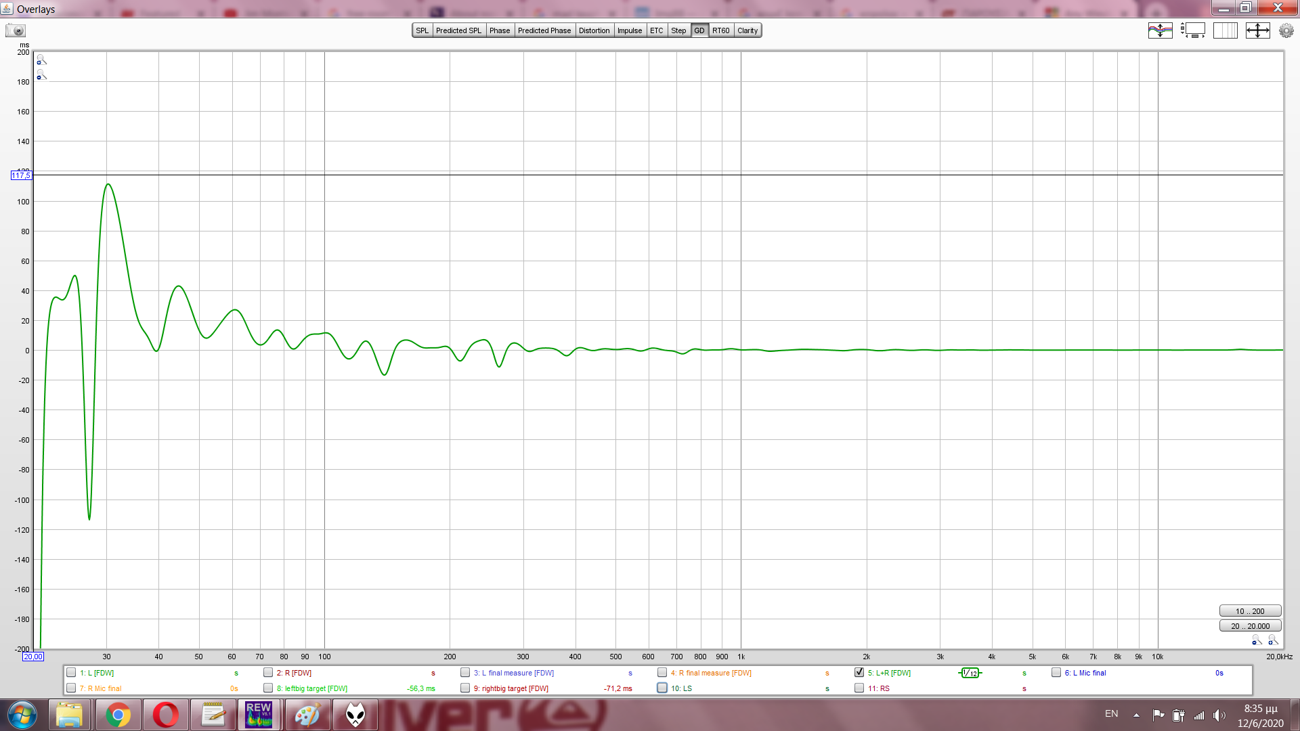The height and width of the screenshot is (731, 1300).
Task: Tick the 10: LS trace checkbox
Action: 662,688
